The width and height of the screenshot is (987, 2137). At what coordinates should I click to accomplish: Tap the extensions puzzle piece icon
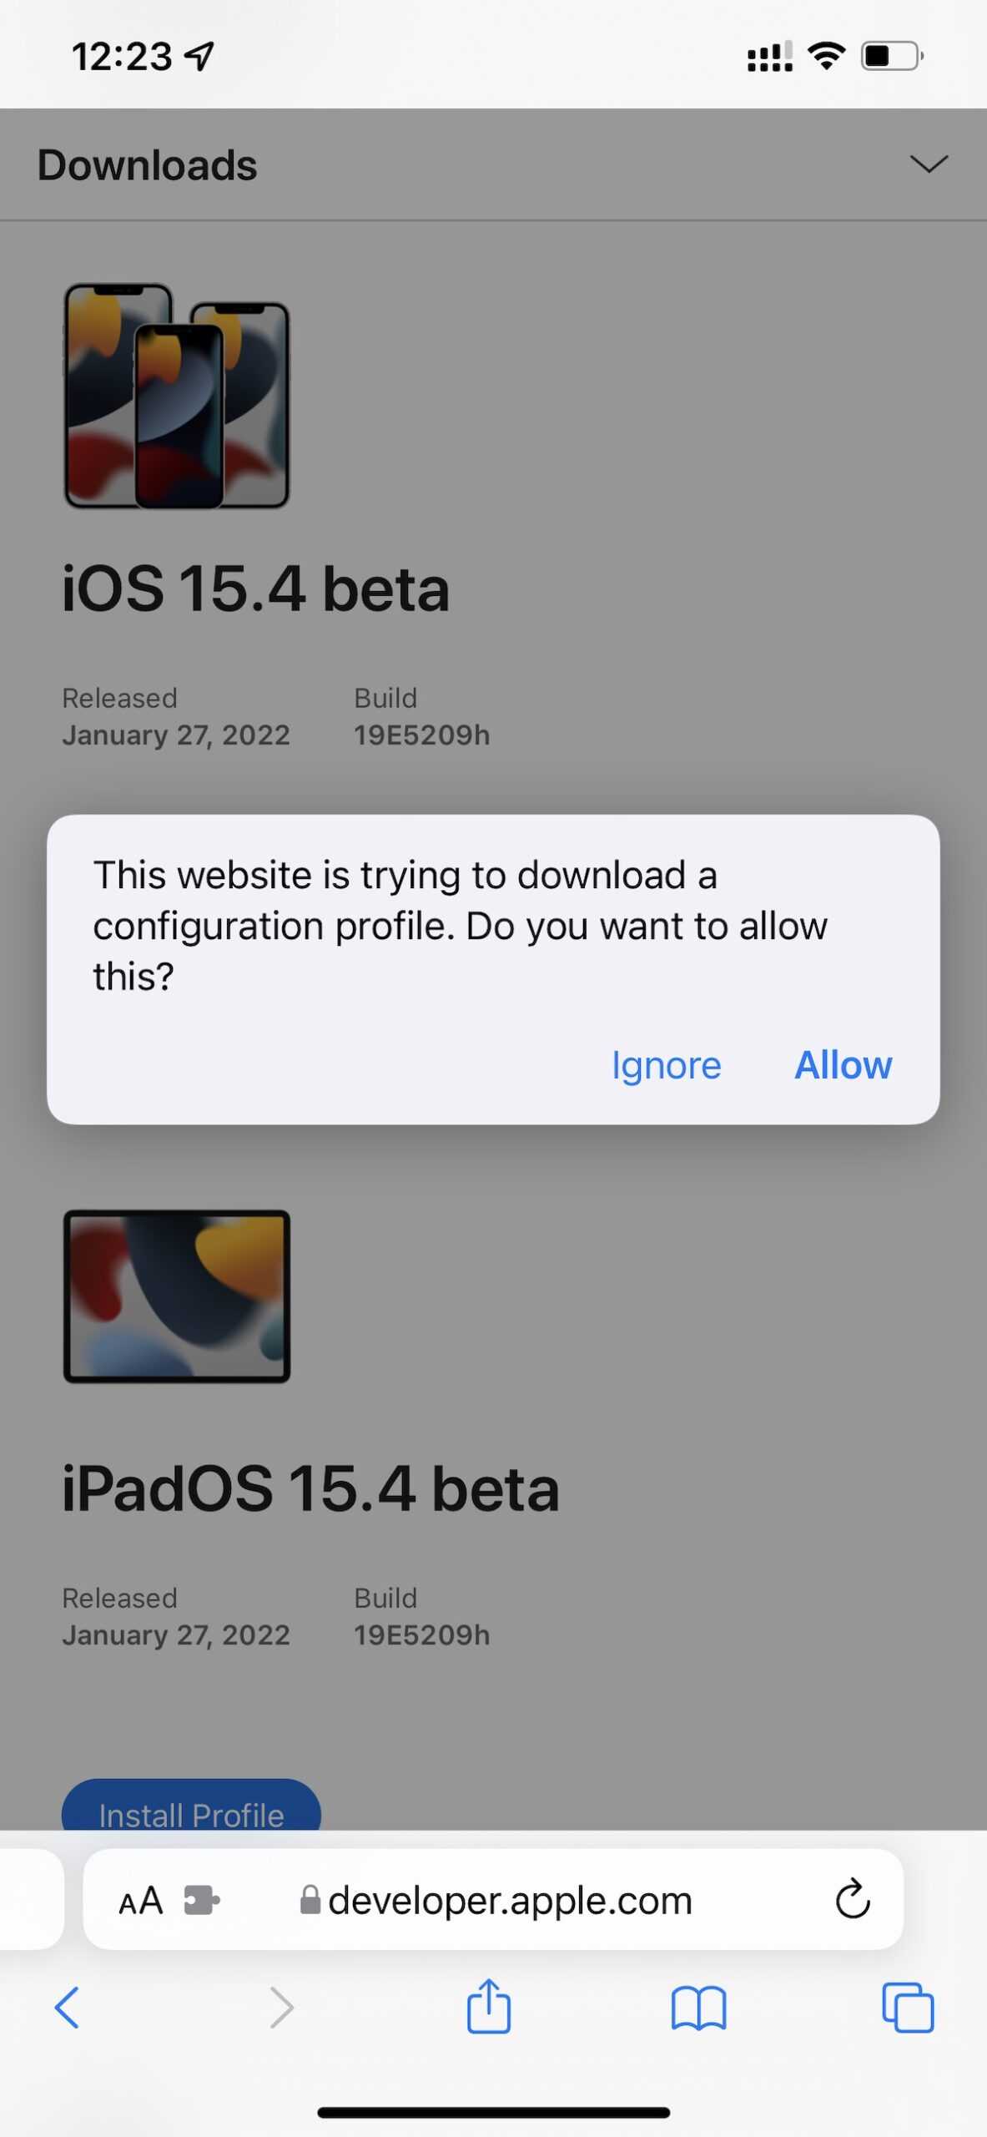[x=201, y=1901]
